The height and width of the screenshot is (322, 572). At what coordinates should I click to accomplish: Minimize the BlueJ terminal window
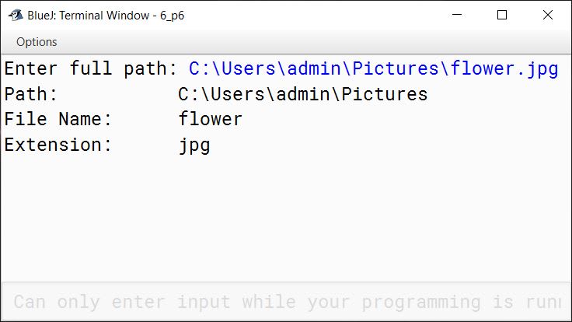[x=457, y=15]
